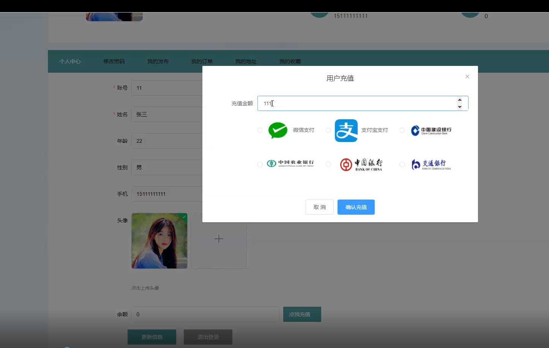Switch to the 我的订单 tab
The height and width of the screenshot is (348, 549).
(202, 61)
